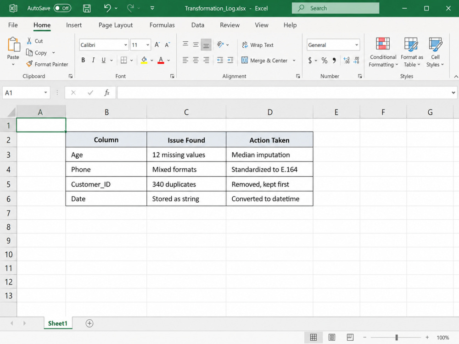Open the Font dialog launcher

tap(172, 76)
